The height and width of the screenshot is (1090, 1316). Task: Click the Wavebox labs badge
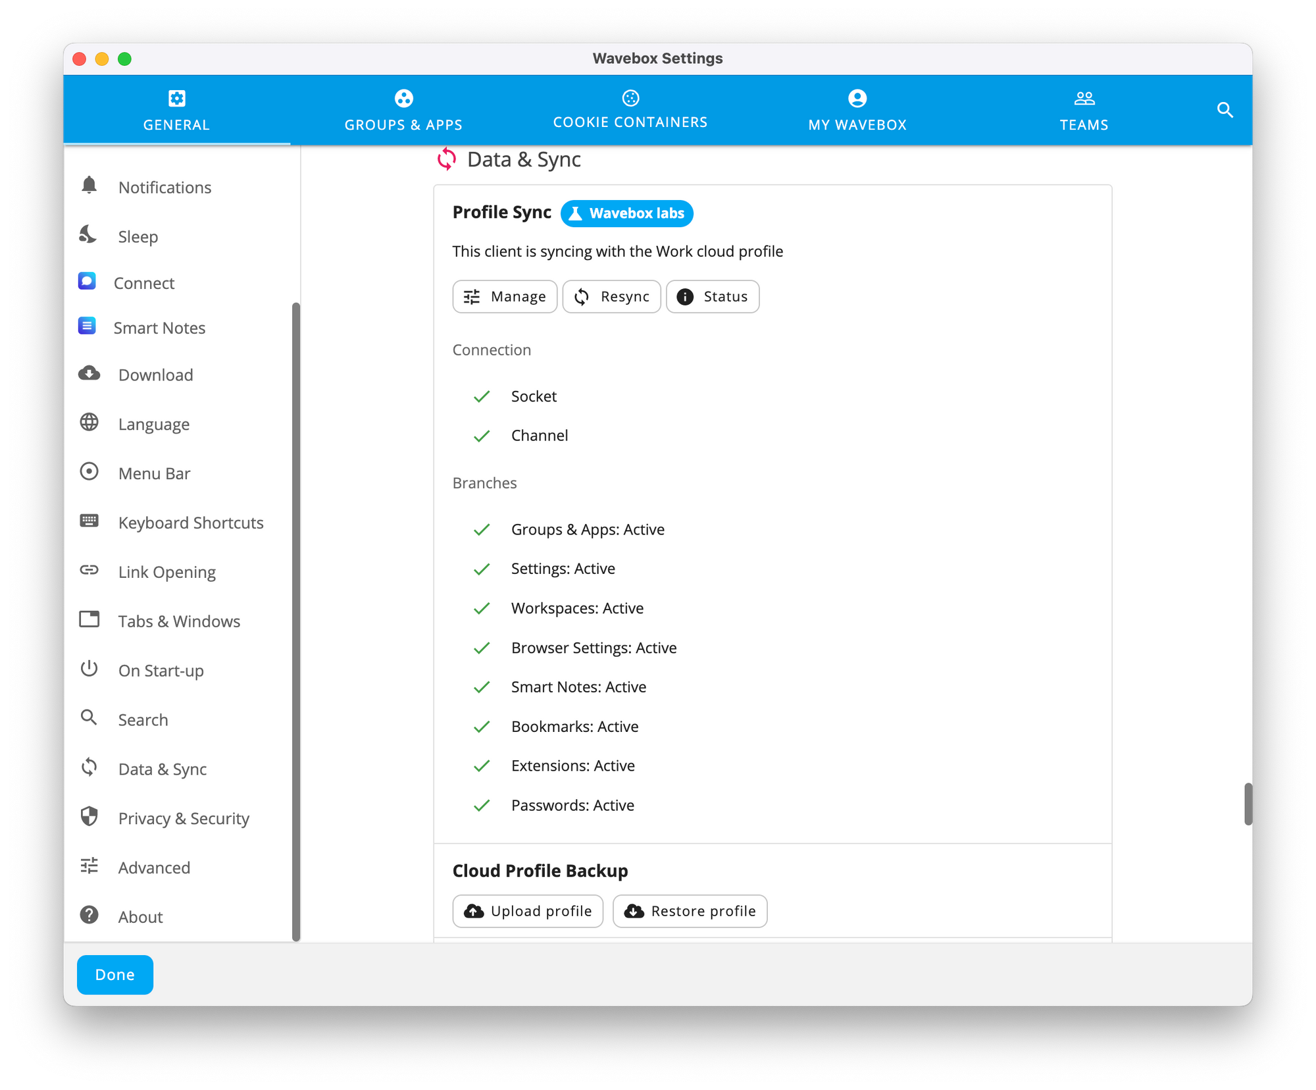(x=626, y=213)
